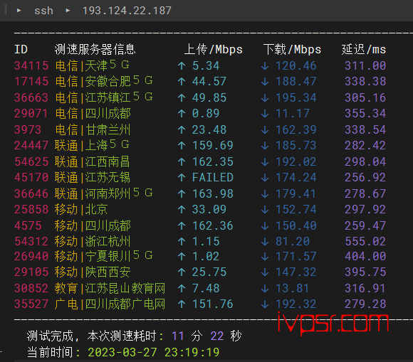Click download value 13.81
413x362 pixels.
293,288
